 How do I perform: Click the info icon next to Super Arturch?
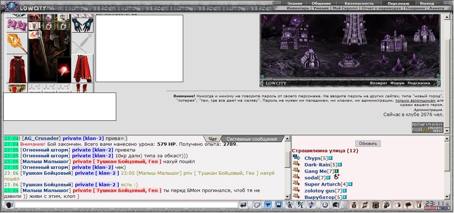(x=350, y=184)
